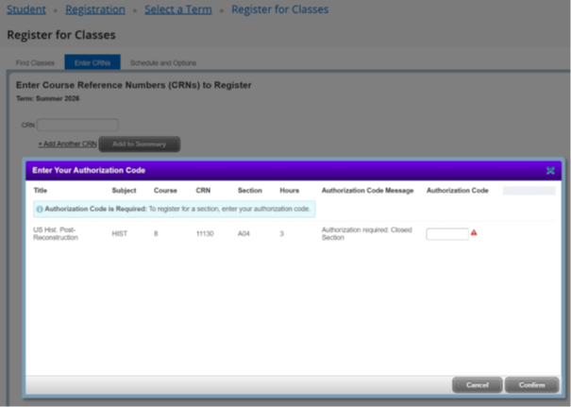Click the Register for Classes breadcrumb
Viewport: 571px width, 407px height.
tap(279, 9)
